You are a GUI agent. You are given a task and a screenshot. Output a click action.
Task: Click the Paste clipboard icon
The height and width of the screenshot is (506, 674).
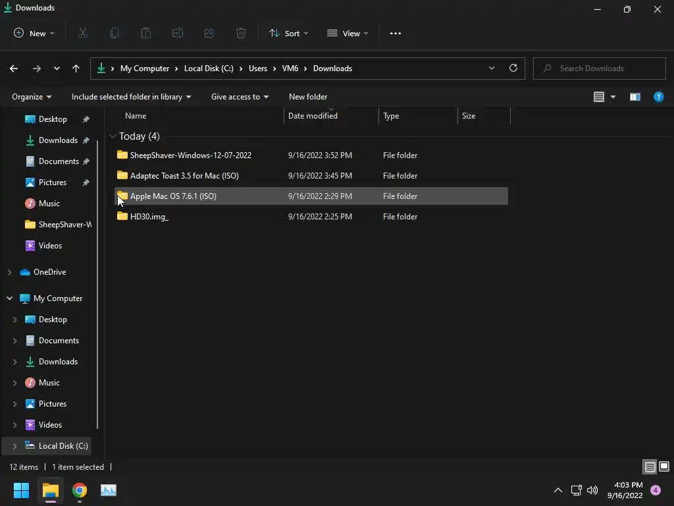tap(146, 33)
